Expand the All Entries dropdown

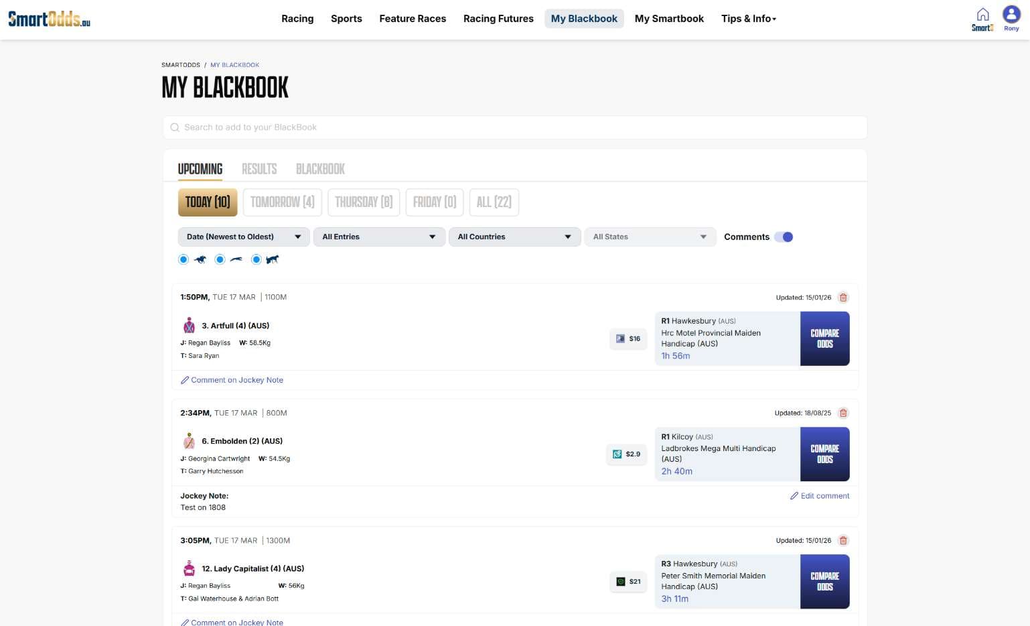(x=379, y=237)
